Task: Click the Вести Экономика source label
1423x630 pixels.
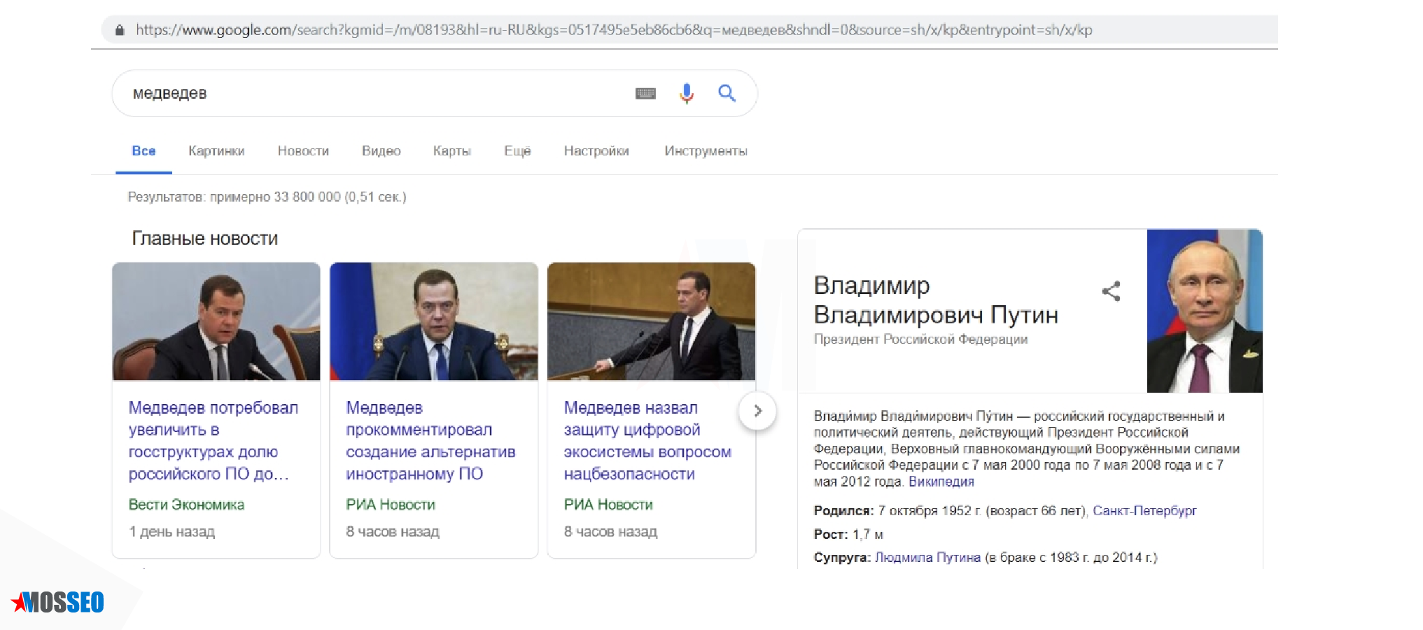Action: click(186, 505)
